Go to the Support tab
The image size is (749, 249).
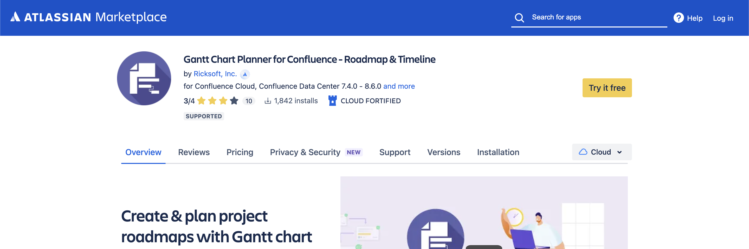(x=395, y=152)
